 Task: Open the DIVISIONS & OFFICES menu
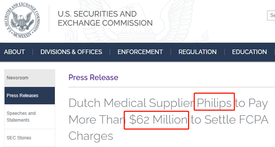(x=71, y=52)
